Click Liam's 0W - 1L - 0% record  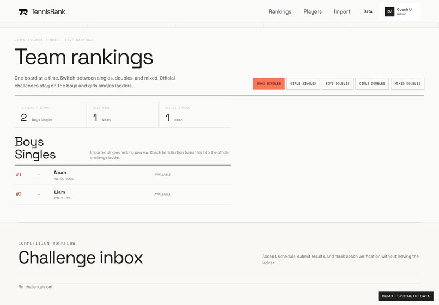click(x=62, y=198)
